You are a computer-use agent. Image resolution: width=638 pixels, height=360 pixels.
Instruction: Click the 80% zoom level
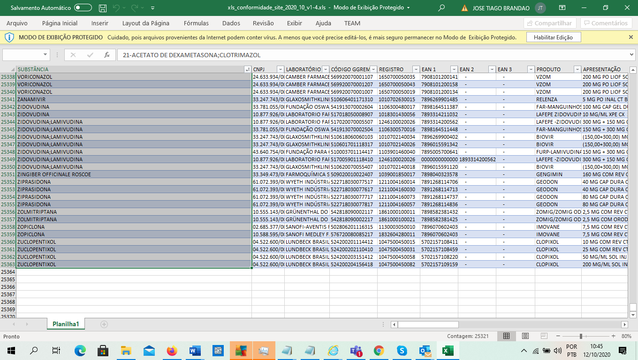click(626, 336)
